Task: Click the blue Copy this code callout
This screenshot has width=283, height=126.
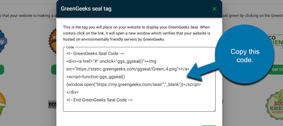Action: tap(245, 55)
